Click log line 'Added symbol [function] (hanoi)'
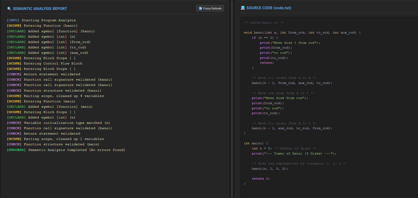 coord(51,31)
